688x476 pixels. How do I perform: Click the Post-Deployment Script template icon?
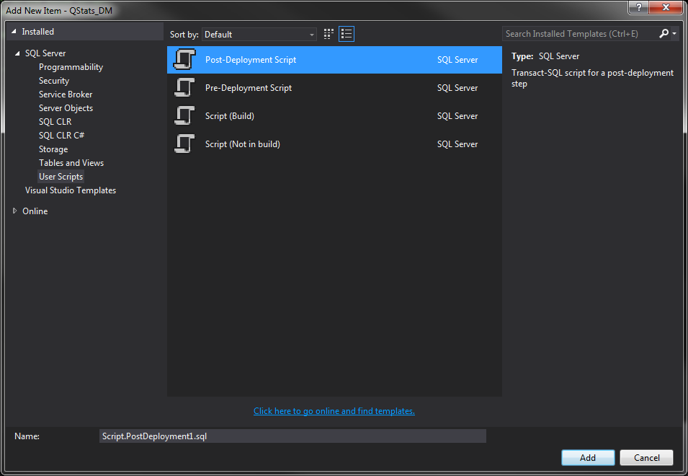[x=184, y=60]
